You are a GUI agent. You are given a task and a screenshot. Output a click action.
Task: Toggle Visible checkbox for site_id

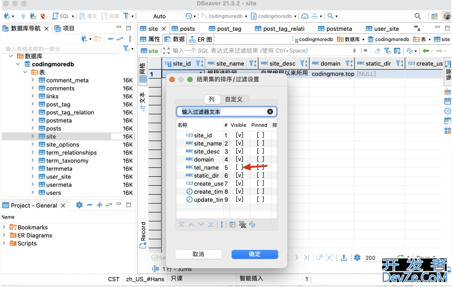pyautogui.click(x=239, y=135)
